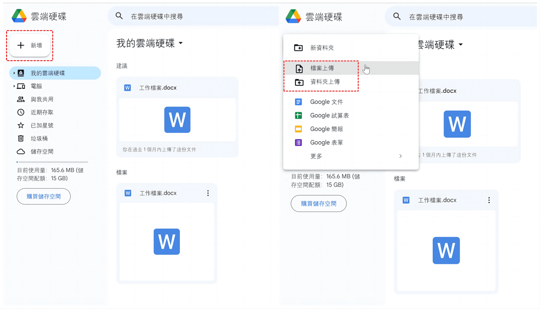Choose 資料夾上傳 from the new menu

click(351, 82)
